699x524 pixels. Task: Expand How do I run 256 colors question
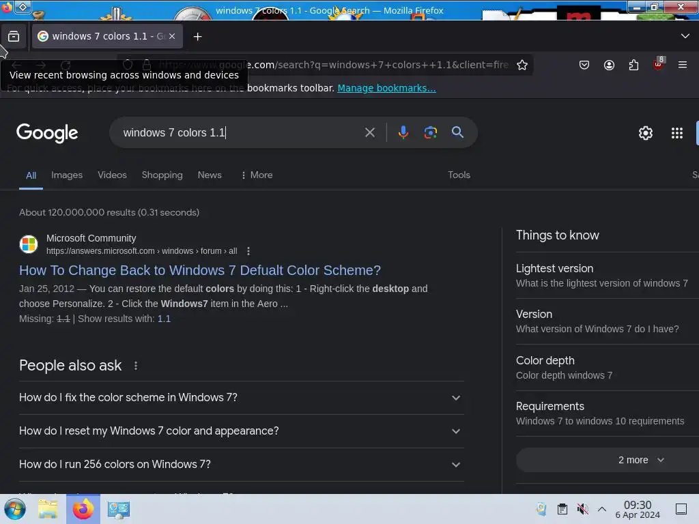[241, 464]
